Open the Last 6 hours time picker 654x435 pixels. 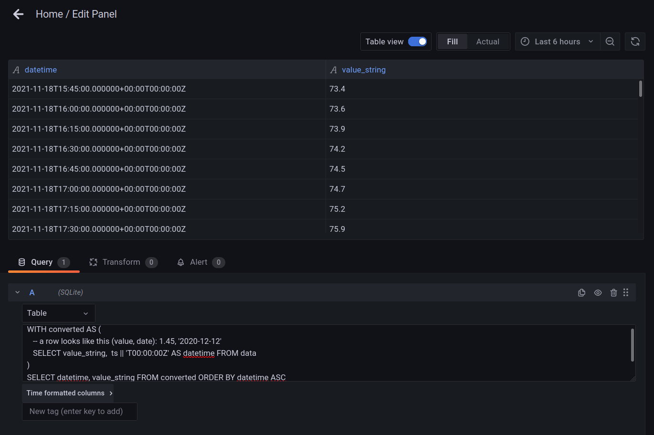click(557, 41)
